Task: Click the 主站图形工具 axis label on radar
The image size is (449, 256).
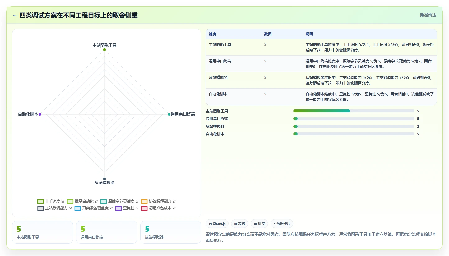Action: (104, 45)
